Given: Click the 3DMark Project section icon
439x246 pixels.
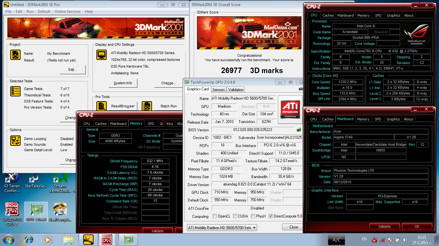Looking at the screenshot, I should click(15, 55).
